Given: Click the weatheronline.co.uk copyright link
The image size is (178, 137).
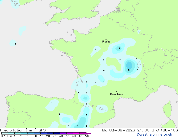Looking at the screenshot, I should (x=154, y=134).
